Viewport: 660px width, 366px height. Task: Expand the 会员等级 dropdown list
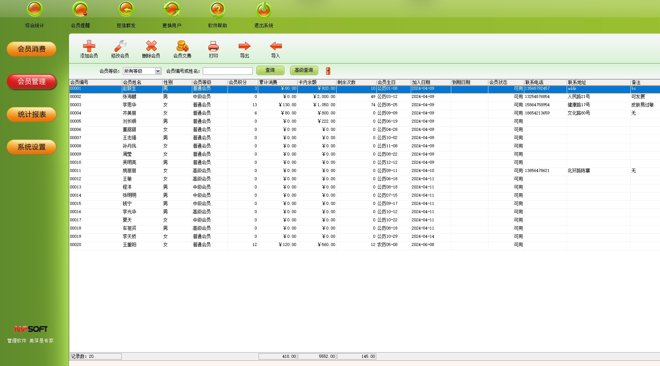158,71
